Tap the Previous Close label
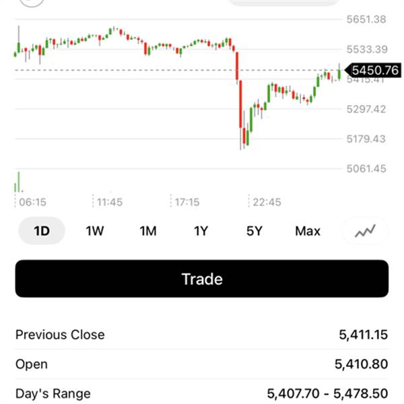 [x=60, y=335]
